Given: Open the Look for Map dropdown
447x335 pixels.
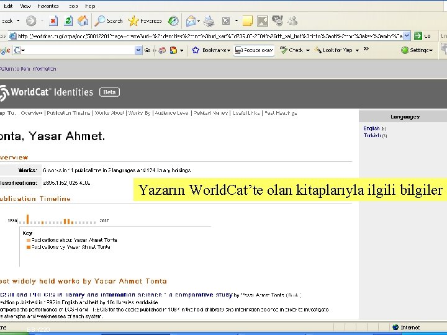Looking at the screenshot, I should [336, 50].
